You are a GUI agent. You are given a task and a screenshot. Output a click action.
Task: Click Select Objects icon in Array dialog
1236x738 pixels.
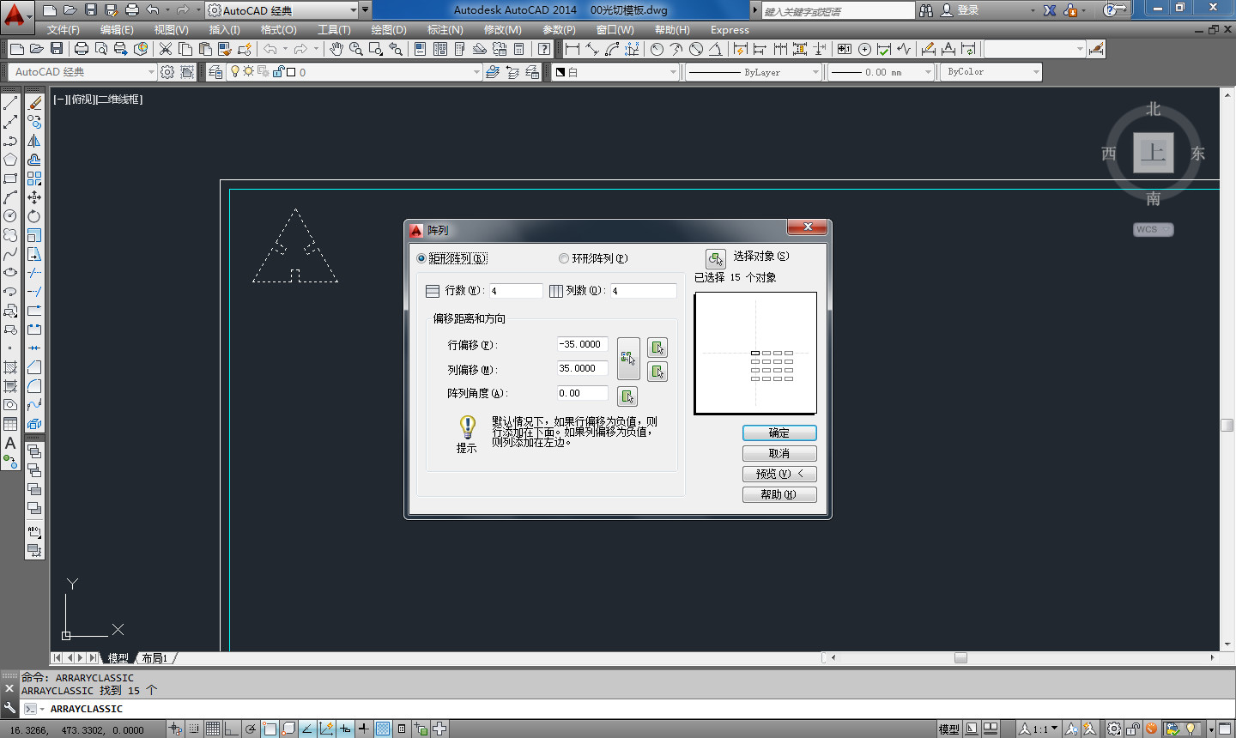click(716, 258)
